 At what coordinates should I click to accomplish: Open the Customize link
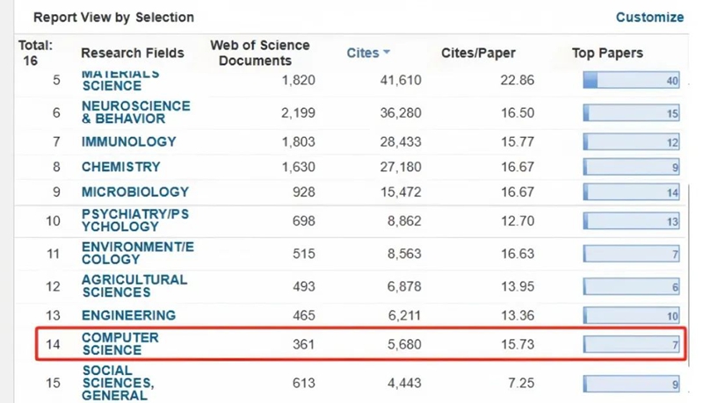click(x=649, y=17)
